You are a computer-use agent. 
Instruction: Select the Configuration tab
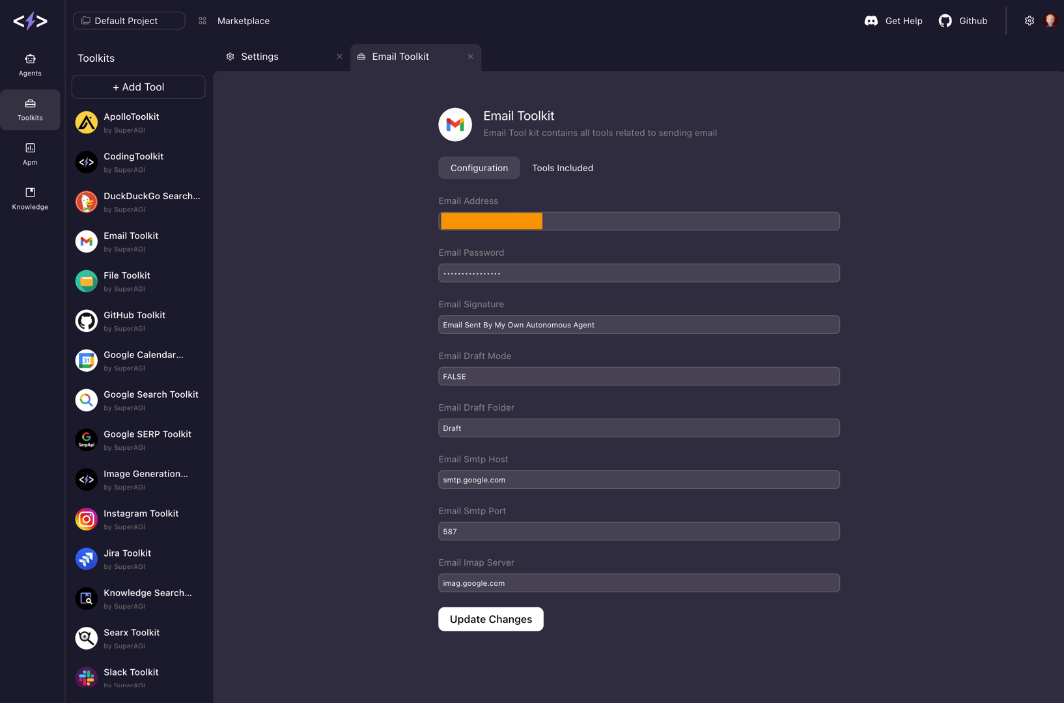pyautogui.click(x=479, y=168)
